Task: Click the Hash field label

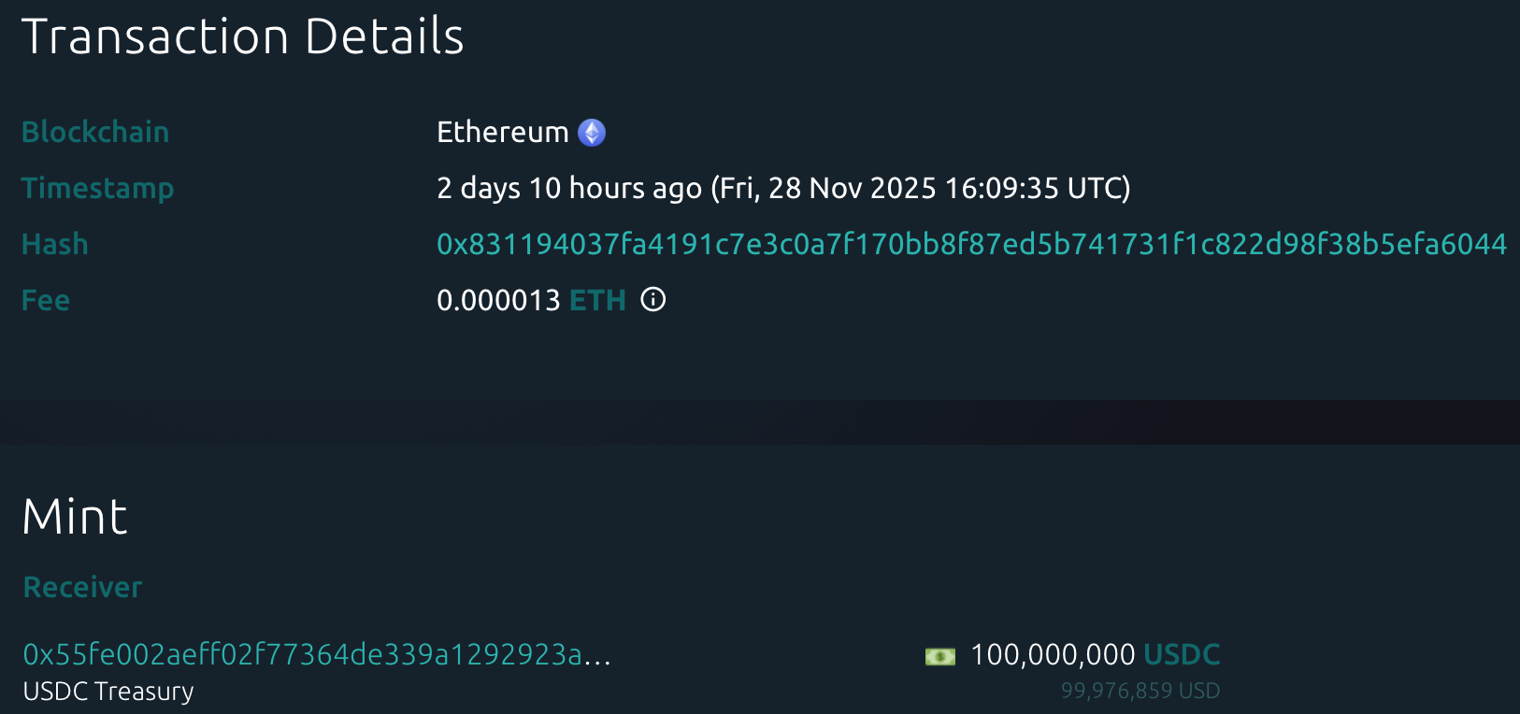Action: [x=55, y=245]
